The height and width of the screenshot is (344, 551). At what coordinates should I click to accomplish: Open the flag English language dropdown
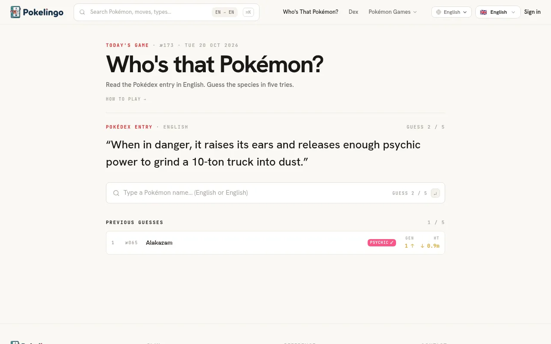click(x=498, y=12)
